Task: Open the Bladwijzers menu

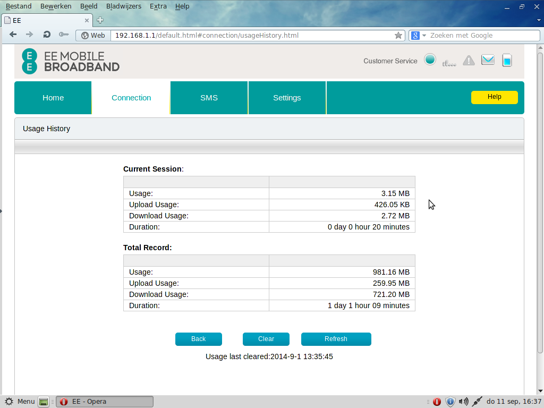Action: [x=123, y=6]
